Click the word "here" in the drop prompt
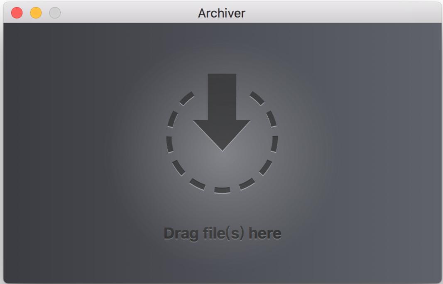443x284 pixels. pyautogui.click(x=265, y=233)
